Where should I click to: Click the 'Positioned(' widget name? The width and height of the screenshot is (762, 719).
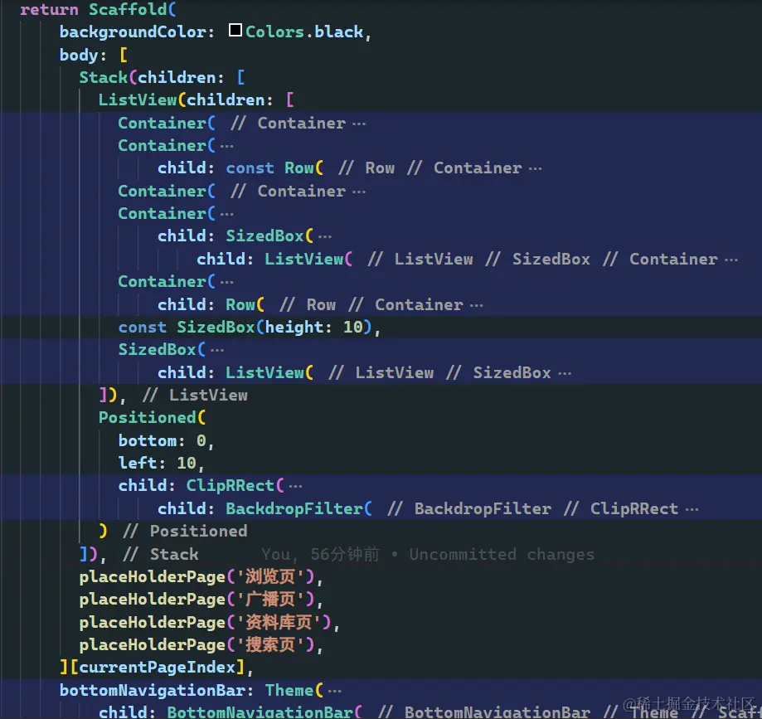coord(152,418)
